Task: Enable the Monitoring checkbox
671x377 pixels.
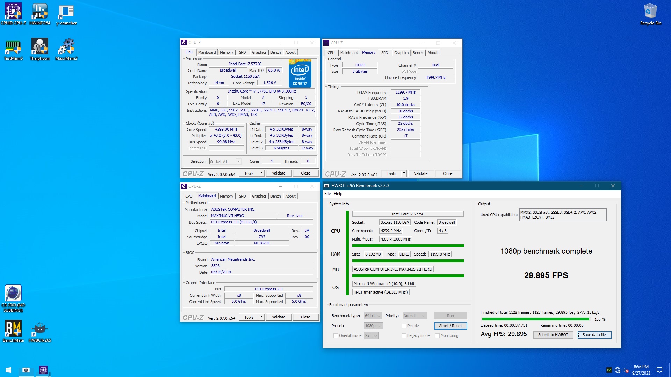Action: pos(437,335)
